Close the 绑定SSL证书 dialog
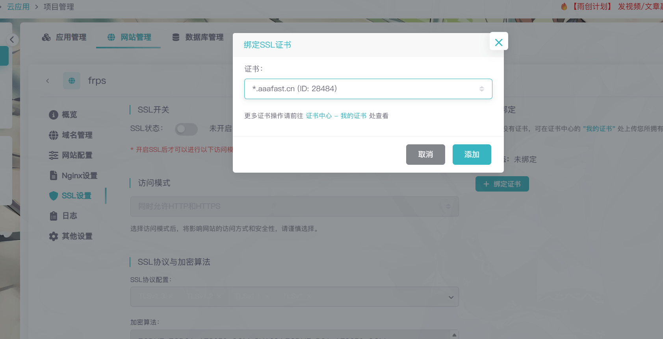Screen dimensions: 663x339 [498, 42]
